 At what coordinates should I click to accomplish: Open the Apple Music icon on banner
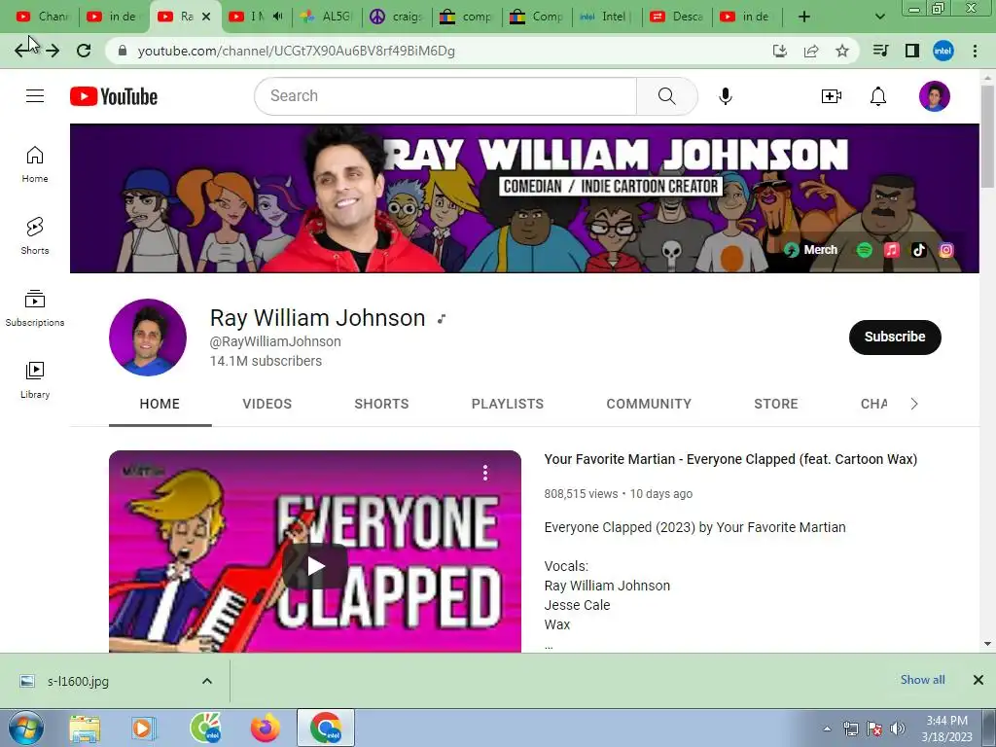pyautogui.click(x=891, y=250)
